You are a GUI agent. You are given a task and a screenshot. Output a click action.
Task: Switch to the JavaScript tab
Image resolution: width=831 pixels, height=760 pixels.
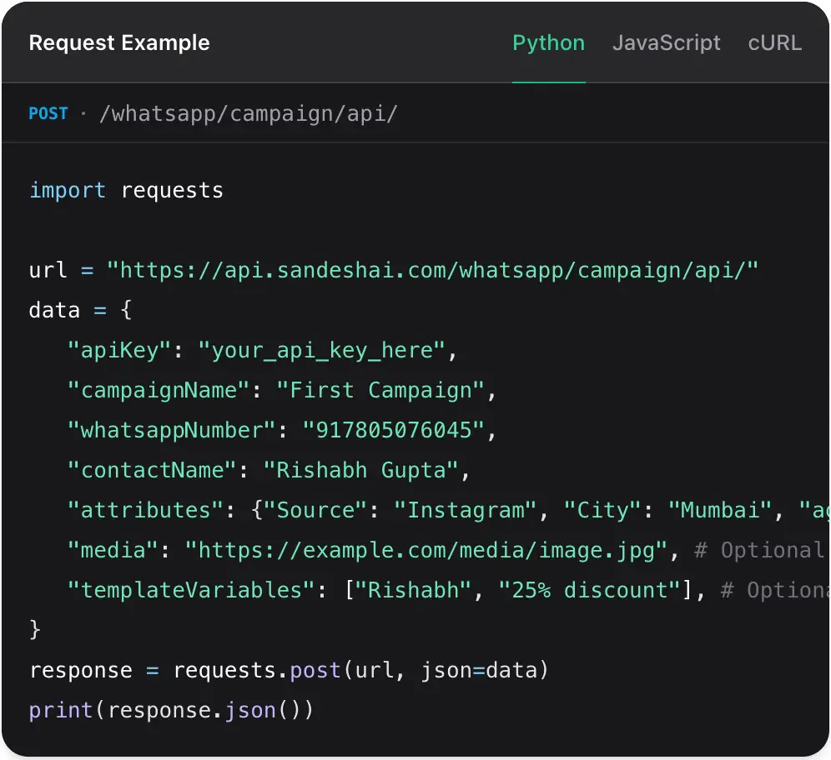click(666, 43)
